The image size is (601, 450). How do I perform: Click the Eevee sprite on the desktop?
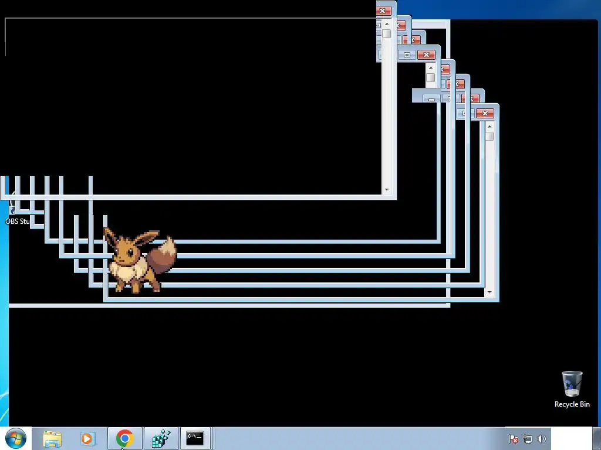coord(140,261)
